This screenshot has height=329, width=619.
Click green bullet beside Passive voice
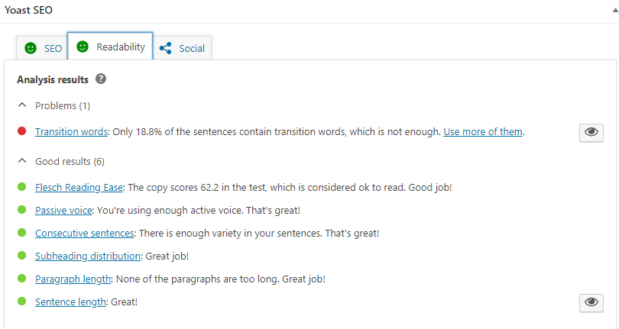(x=22, y=209)
